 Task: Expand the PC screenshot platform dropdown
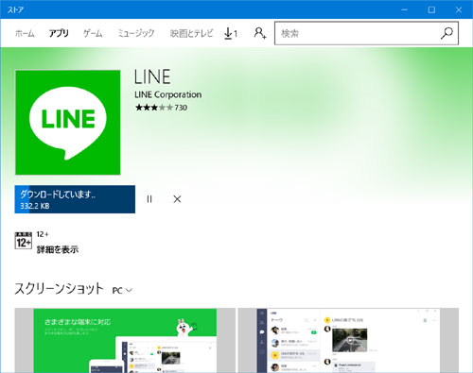122,290
